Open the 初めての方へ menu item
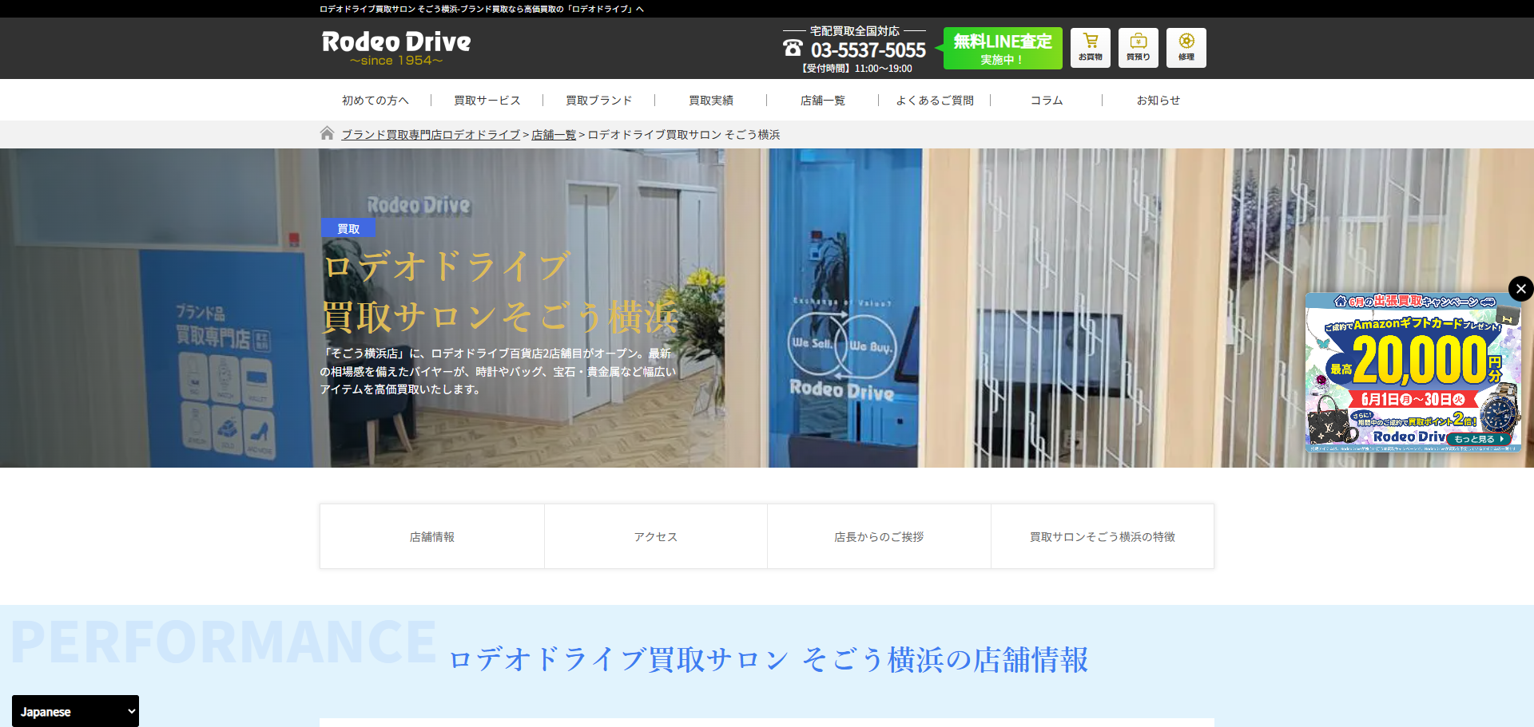 click(x=376, y=101)
